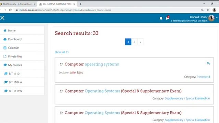The height and width of the screenshot is (123, 219).
Task: Open course BIT 1104 A
Action: click(x=22, y=82)
